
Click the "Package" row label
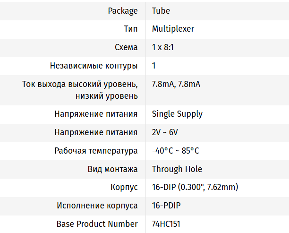(x=123, y=11)
